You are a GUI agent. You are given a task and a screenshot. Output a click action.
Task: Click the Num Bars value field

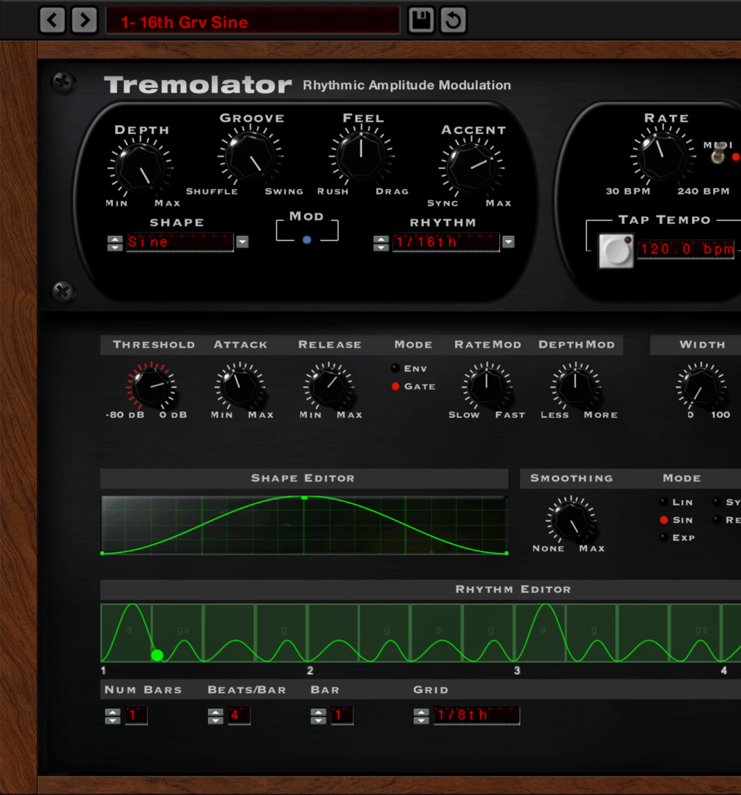point(136,715)
